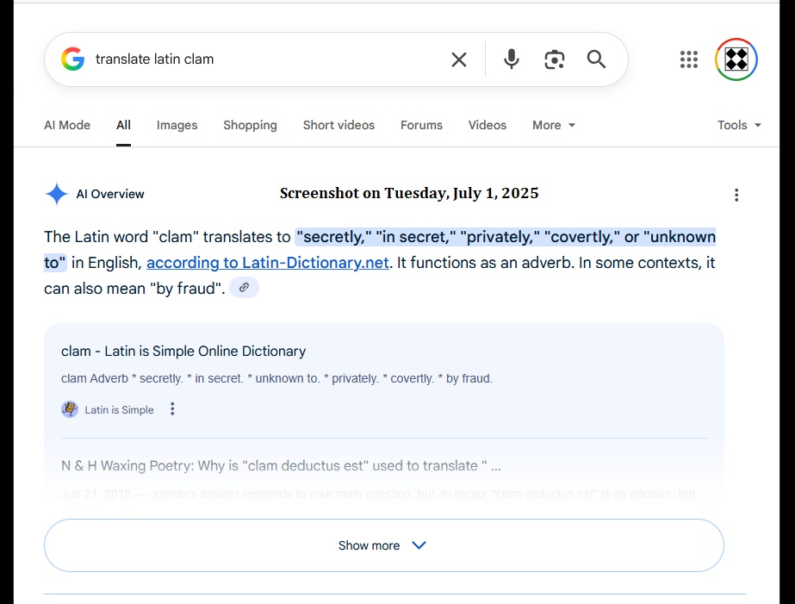Image resolution: width=795 pixels, height=604 pixels.
Task: Select the Short videos tab
Action: (338, 125)
